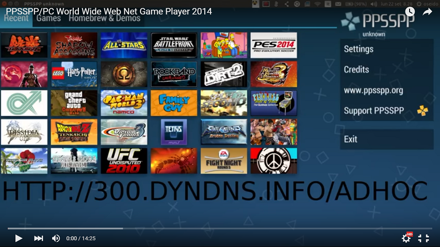
Task: Switch to the Recent tab
Action: [17, 19]
